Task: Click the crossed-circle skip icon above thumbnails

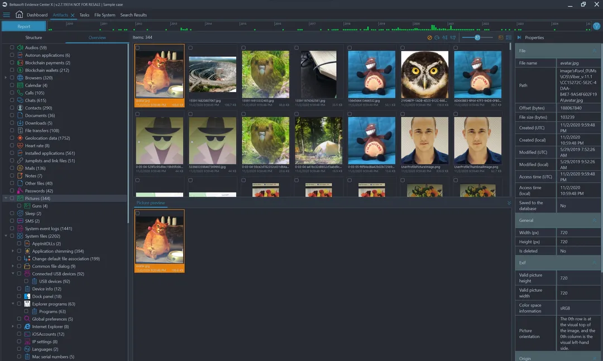Action: 429,37
